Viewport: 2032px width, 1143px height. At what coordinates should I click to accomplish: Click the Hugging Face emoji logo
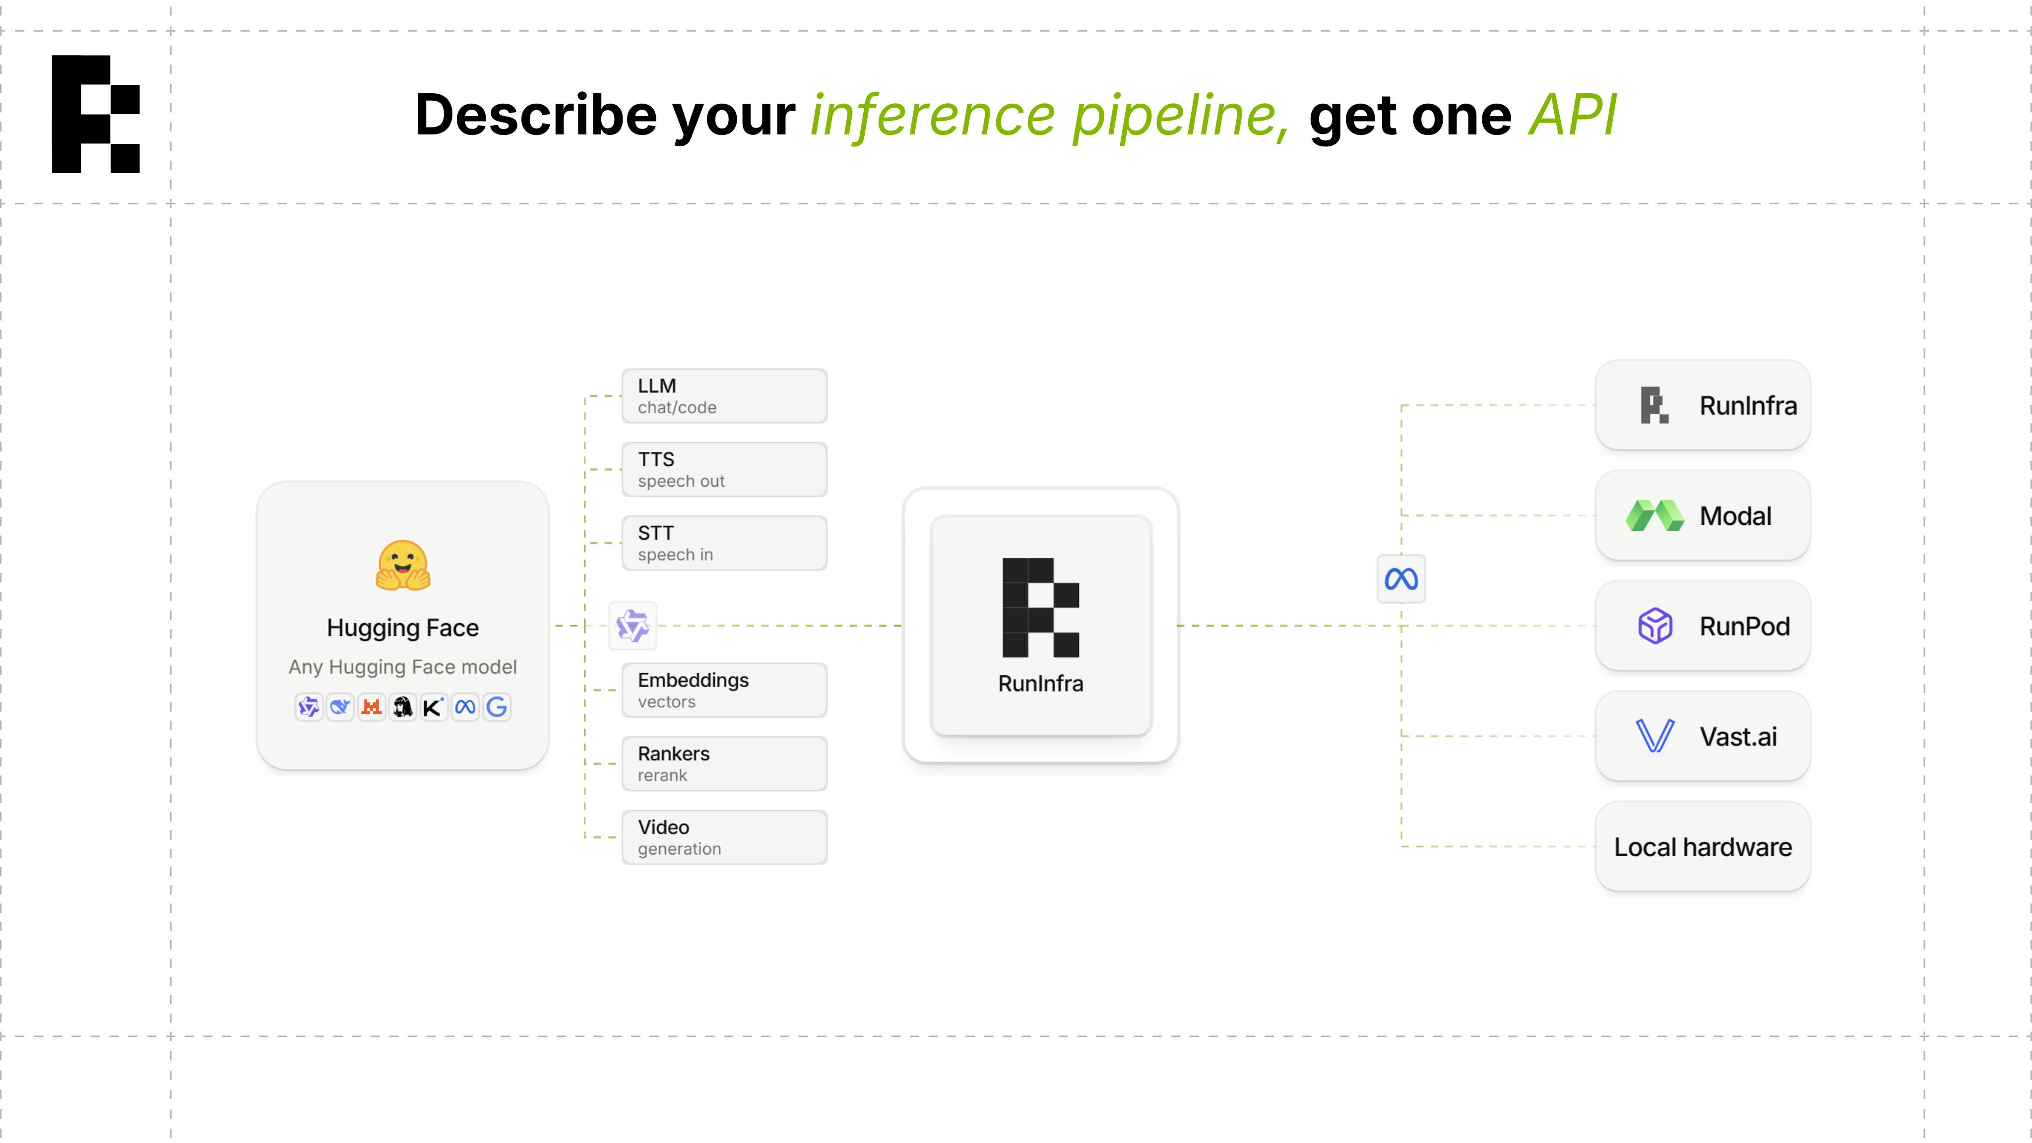(x=403, y=566)
